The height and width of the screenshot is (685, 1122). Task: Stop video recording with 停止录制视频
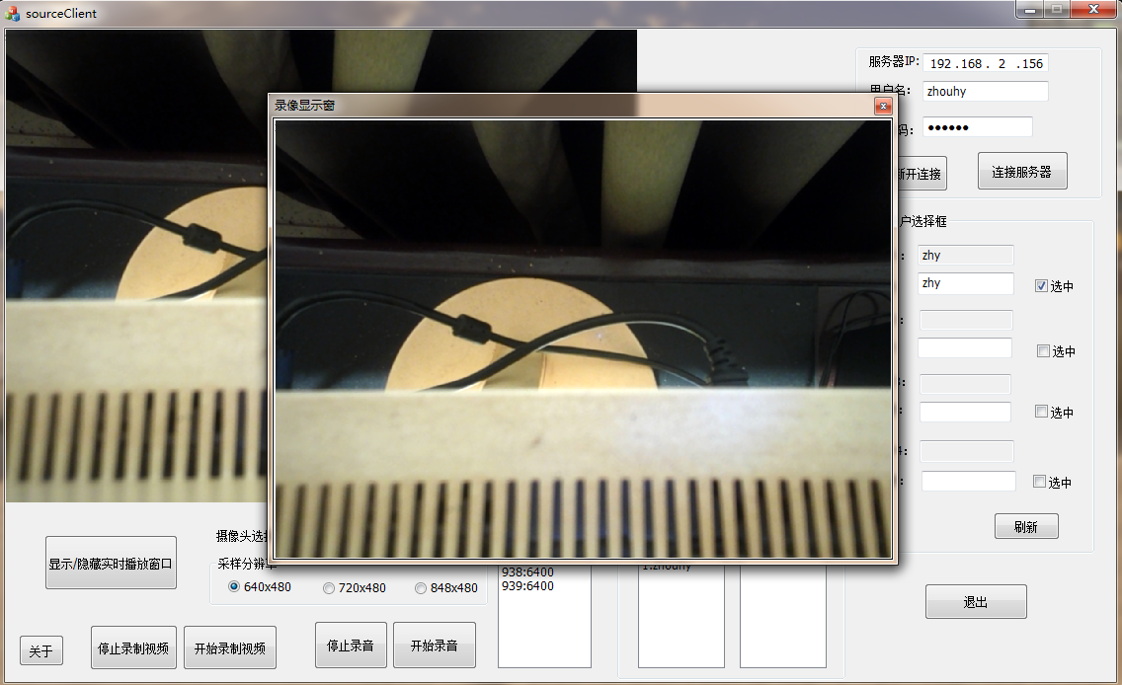133,648
